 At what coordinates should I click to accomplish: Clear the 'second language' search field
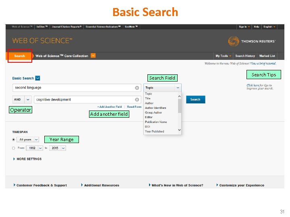pyautogui.click(x=137, y=88)
